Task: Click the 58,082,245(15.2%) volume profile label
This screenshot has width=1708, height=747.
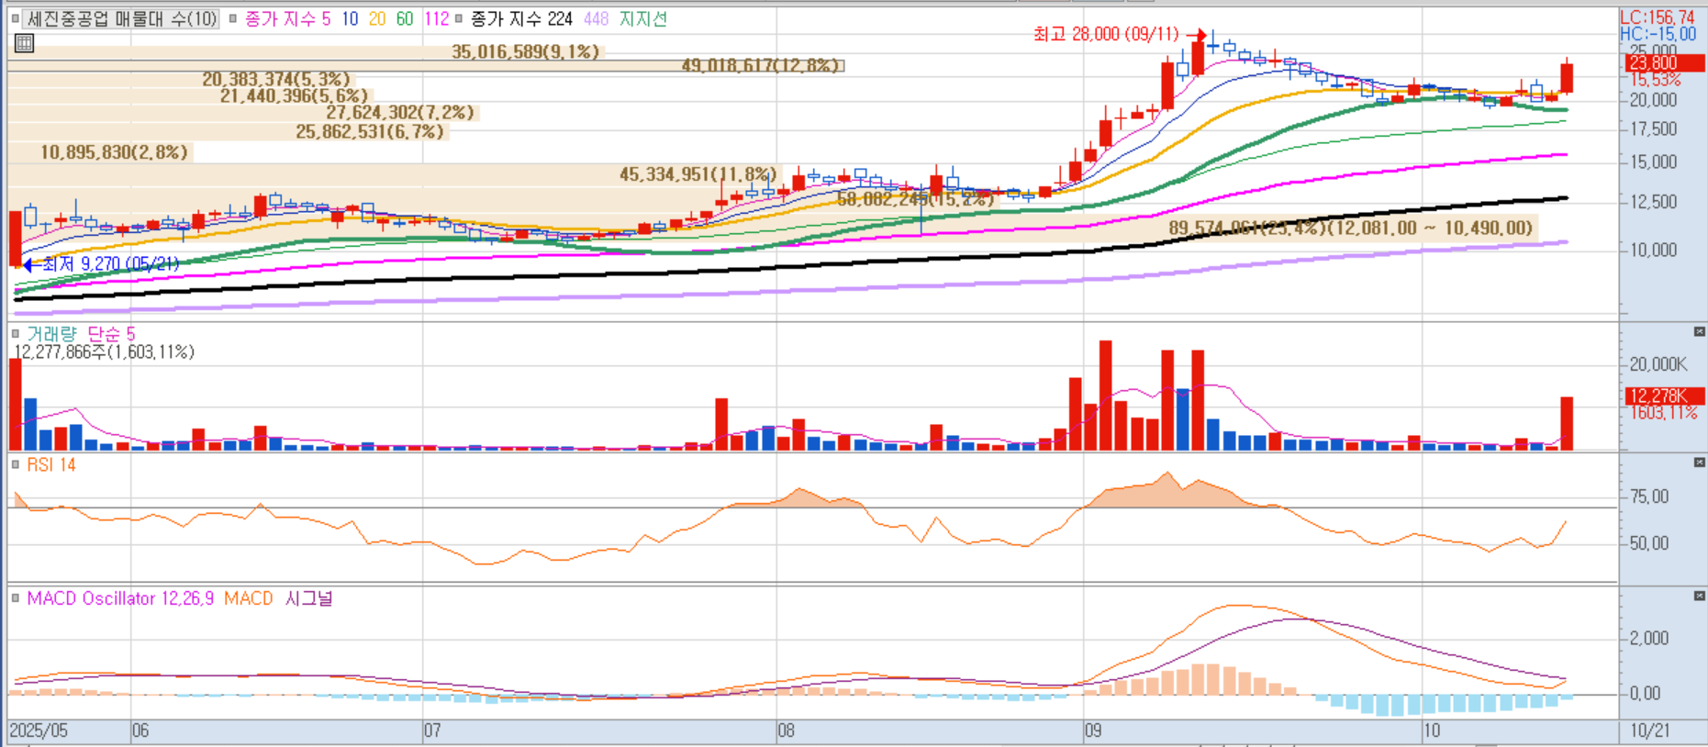Action: (x=915, y=198)
